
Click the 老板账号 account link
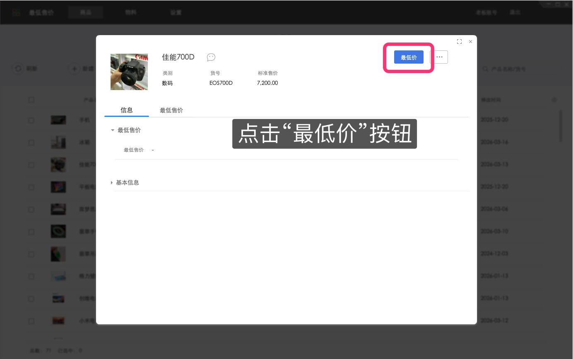point(486,12)
